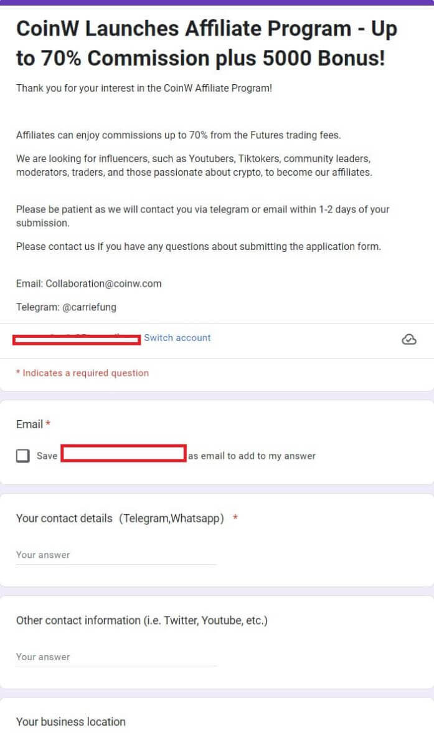Click the Email question label

point(29,424)
